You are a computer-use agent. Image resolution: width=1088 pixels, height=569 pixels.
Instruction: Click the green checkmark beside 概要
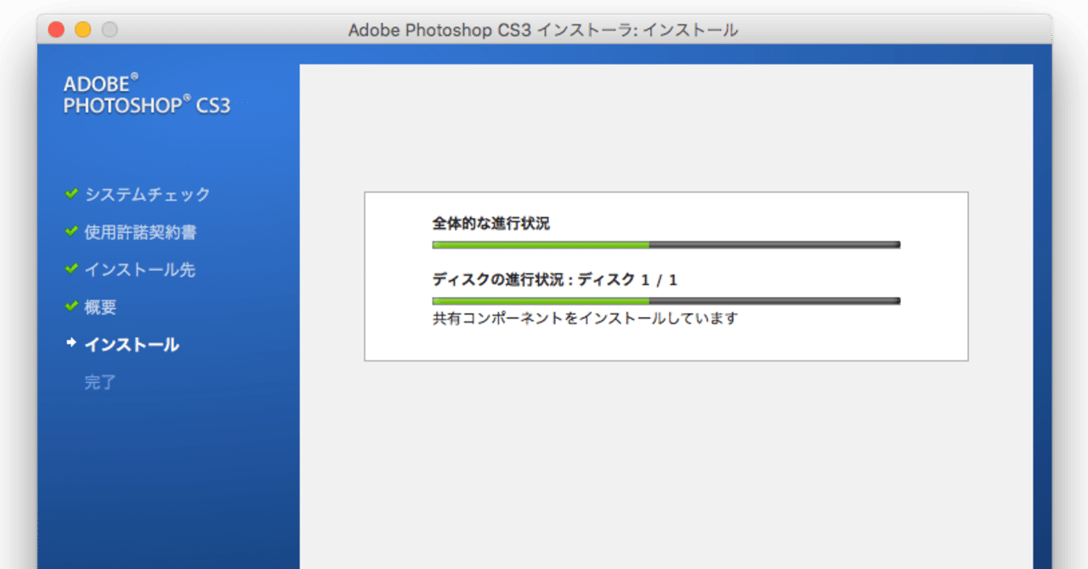[71, 306]
